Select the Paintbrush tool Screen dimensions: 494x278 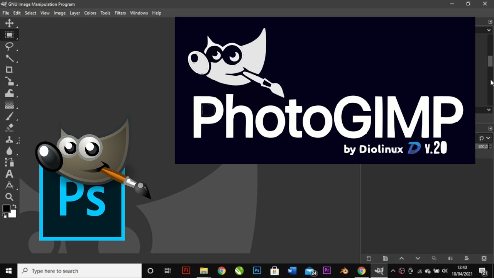pos(9,116)
